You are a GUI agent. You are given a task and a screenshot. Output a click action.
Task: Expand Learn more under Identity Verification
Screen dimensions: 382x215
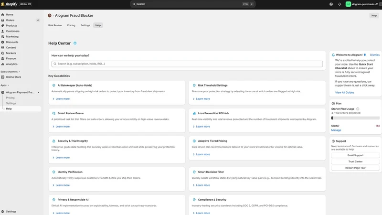61,185
